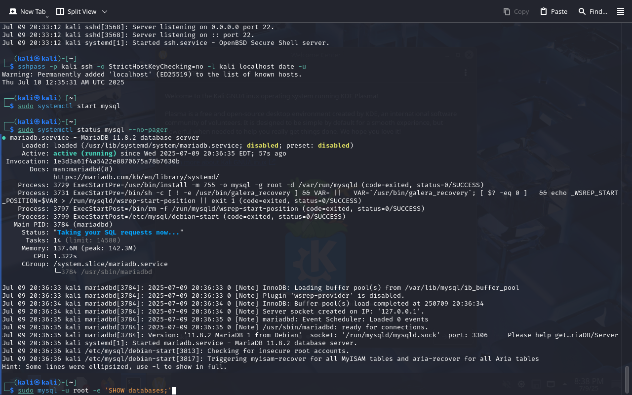Click the Invocation ID hash value

click(x=117, y=161)
